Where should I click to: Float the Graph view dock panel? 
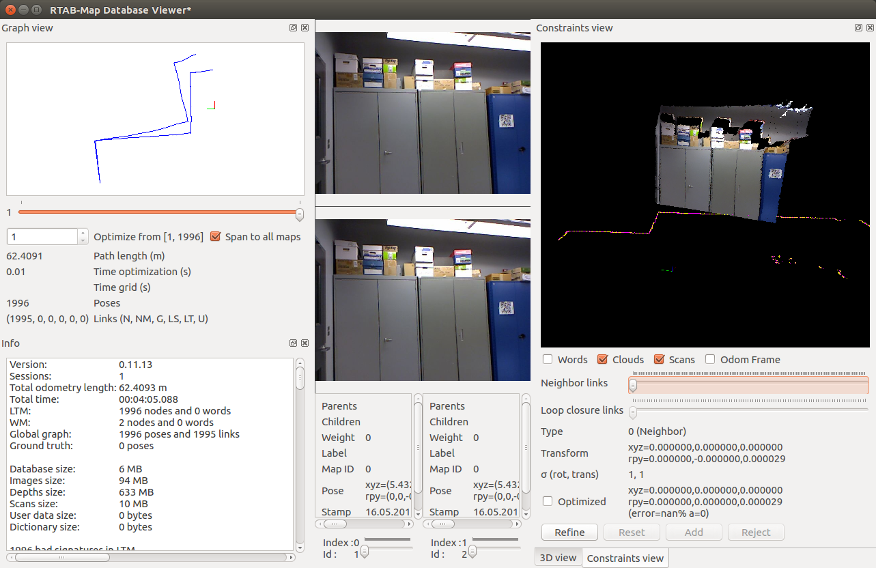(293, 28)
